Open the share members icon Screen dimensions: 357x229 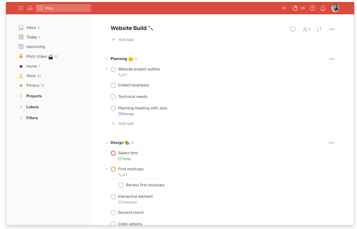point(306,29)
